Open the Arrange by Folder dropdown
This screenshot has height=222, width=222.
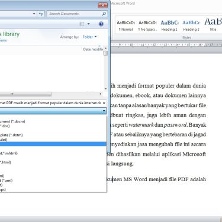(89, 37)
